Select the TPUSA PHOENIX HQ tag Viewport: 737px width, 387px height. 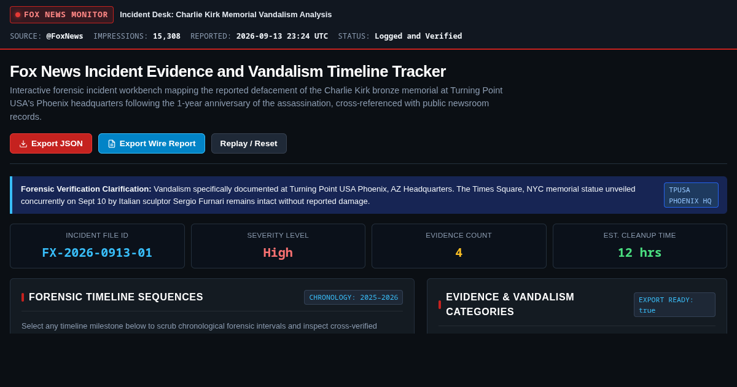691,195
